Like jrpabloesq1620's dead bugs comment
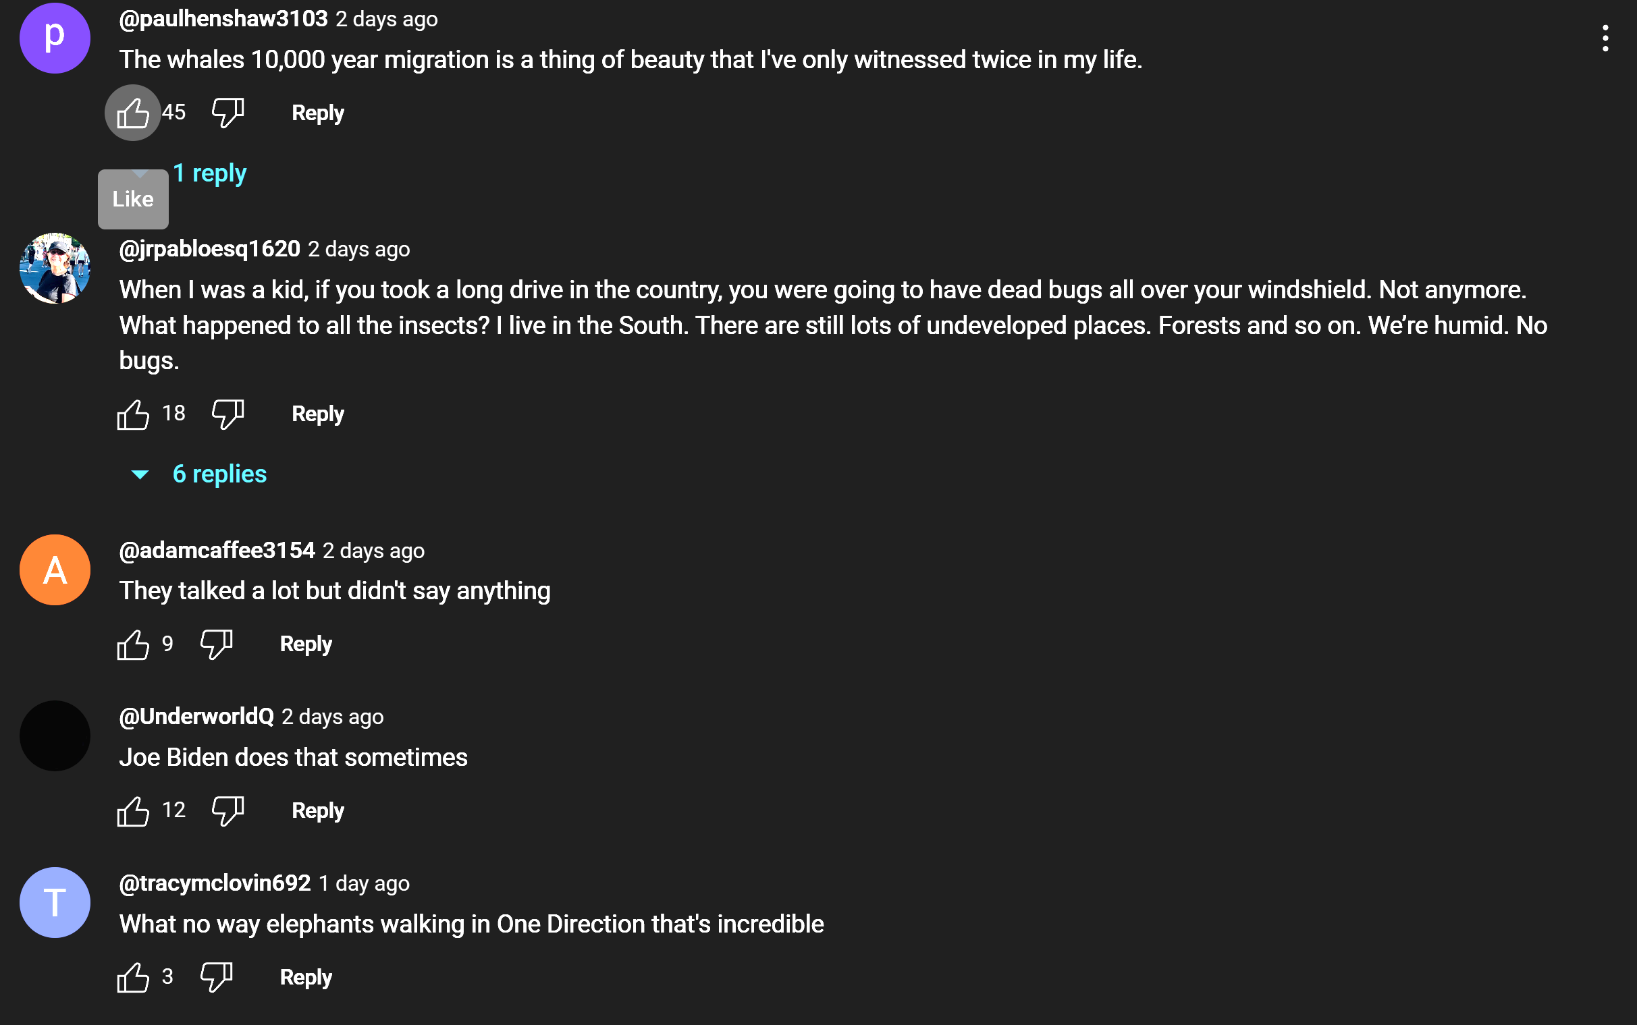Screen dimensions: 1637x1025 click(x=132, y=414)
